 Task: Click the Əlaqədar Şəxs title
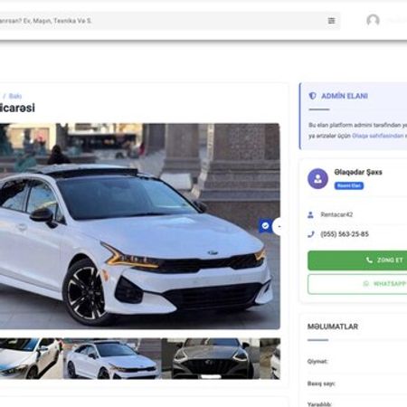[x=358, y=172]
